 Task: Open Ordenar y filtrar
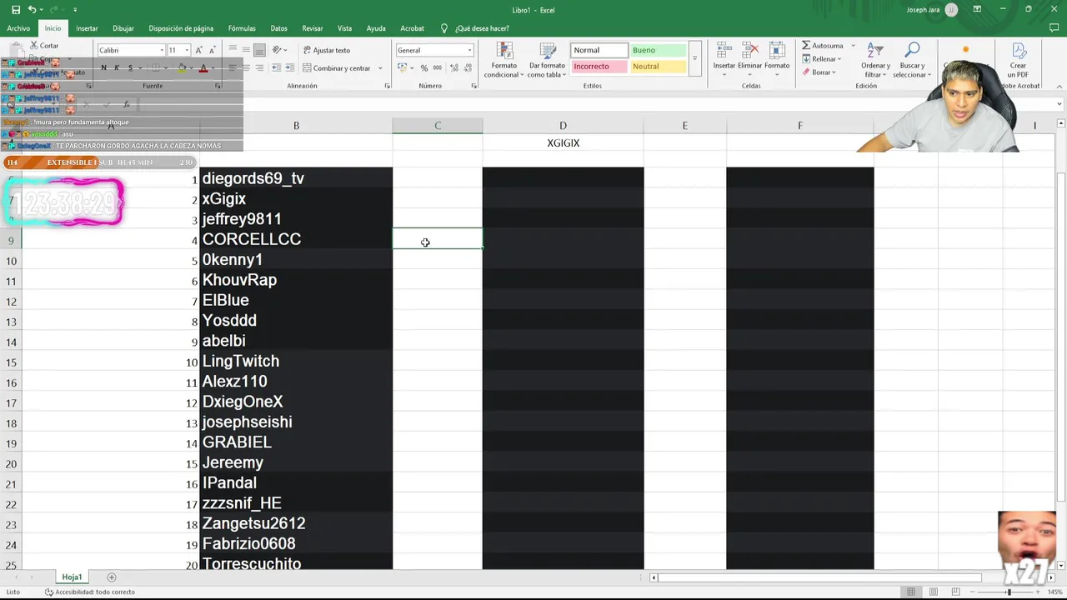coord(875,60)
